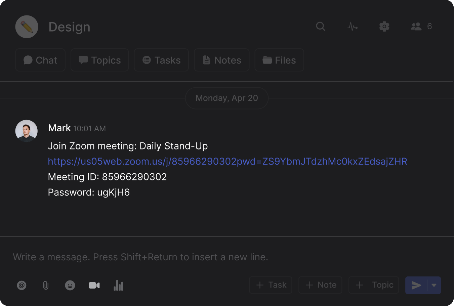Switch to the Topics tab

point(99,60)
